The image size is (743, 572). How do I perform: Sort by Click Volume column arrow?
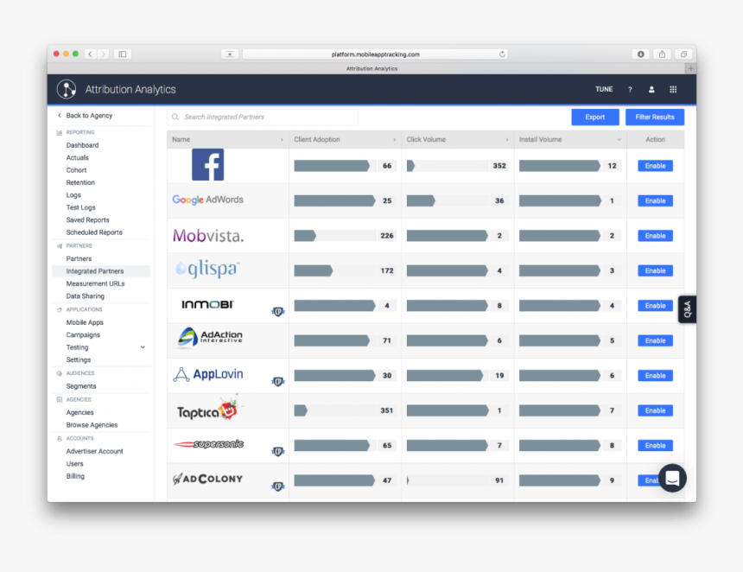tap(506, 140)
